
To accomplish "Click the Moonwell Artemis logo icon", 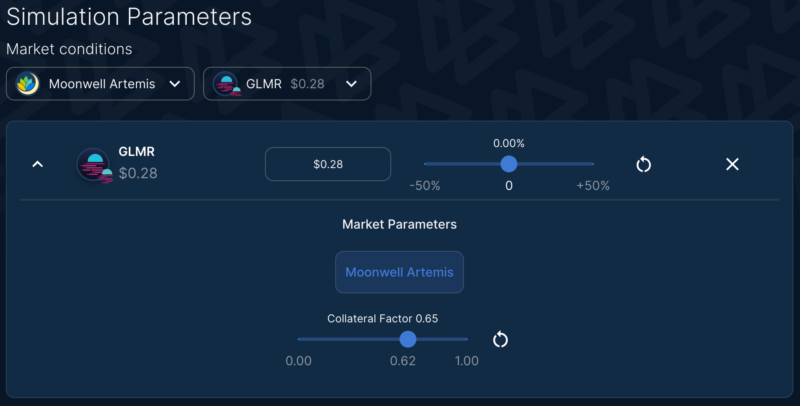I will pos(27,84).
